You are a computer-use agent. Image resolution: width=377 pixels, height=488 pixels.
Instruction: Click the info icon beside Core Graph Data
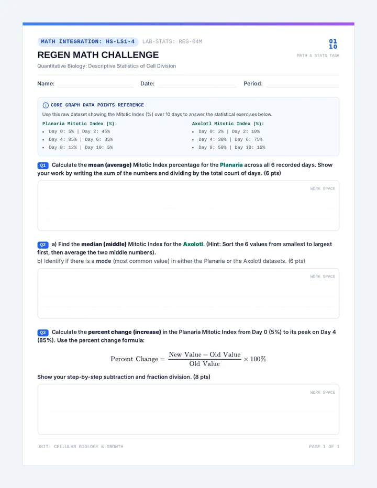[x=46, y=105]
